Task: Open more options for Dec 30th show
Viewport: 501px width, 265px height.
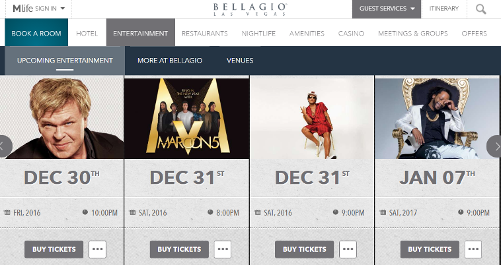Action: 97,249
